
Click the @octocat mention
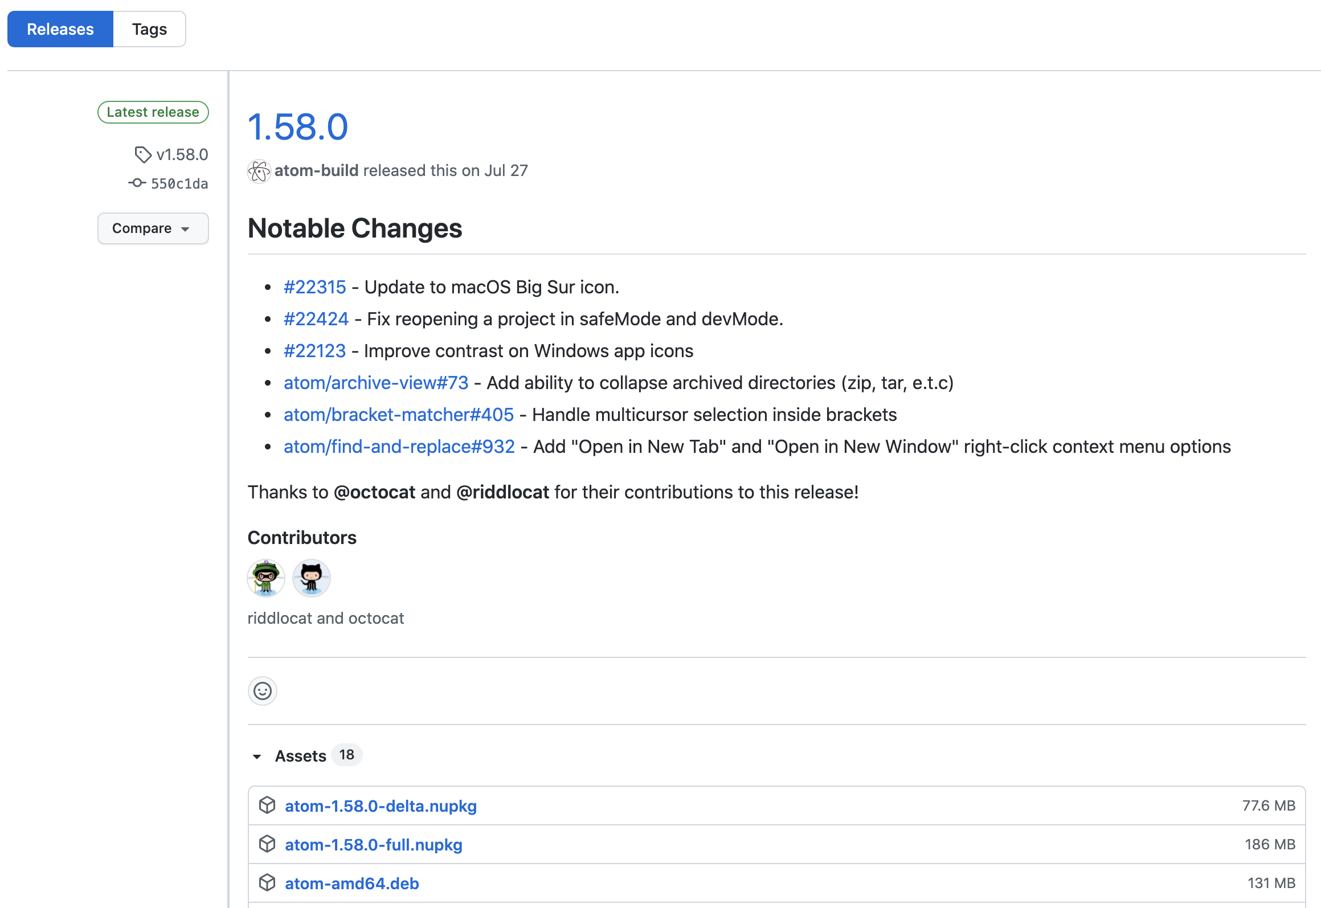[375, 492]
